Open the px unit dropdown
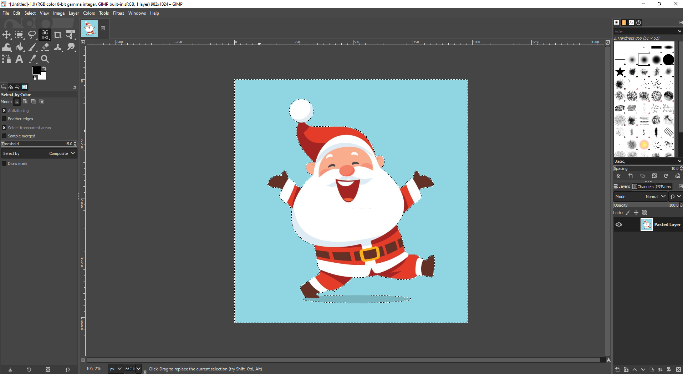683x374 pixels. 116,369
